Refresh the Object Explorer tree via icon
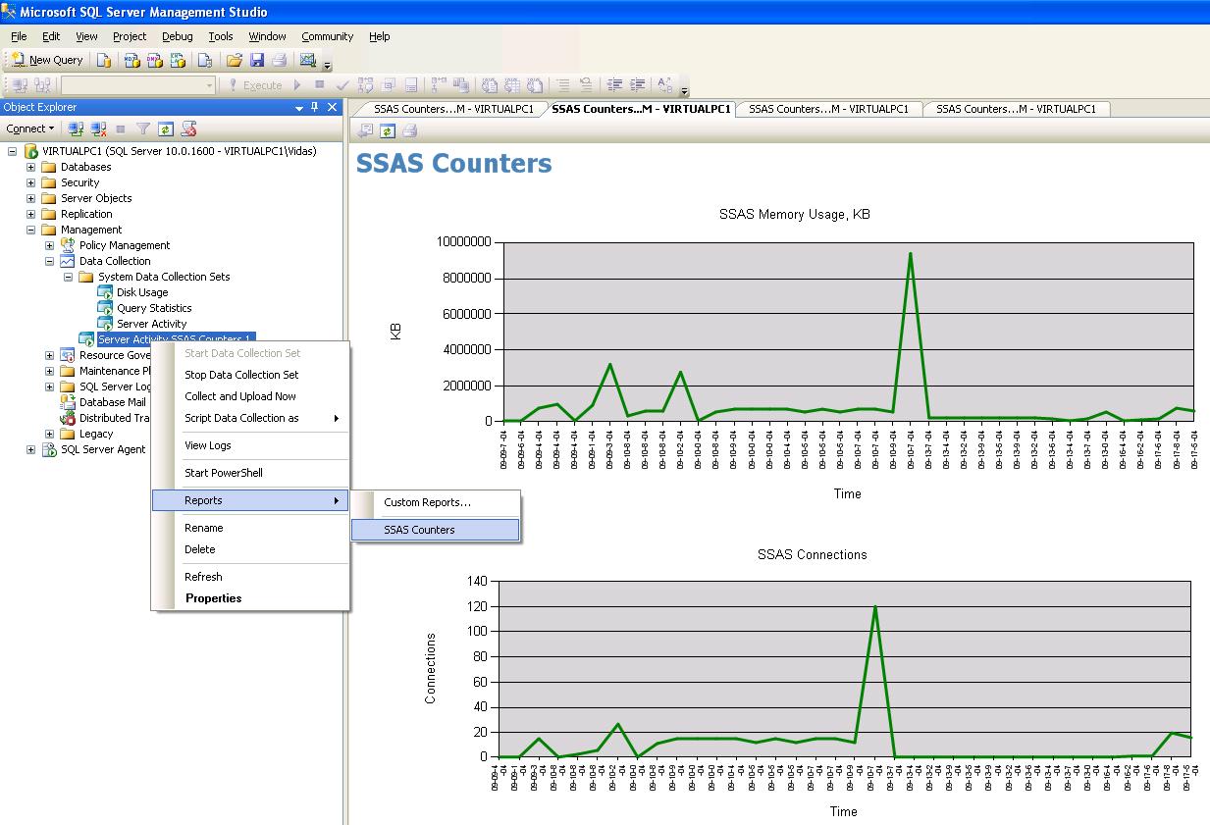Viewport: 1210px width, 825px height. [166, 129]
